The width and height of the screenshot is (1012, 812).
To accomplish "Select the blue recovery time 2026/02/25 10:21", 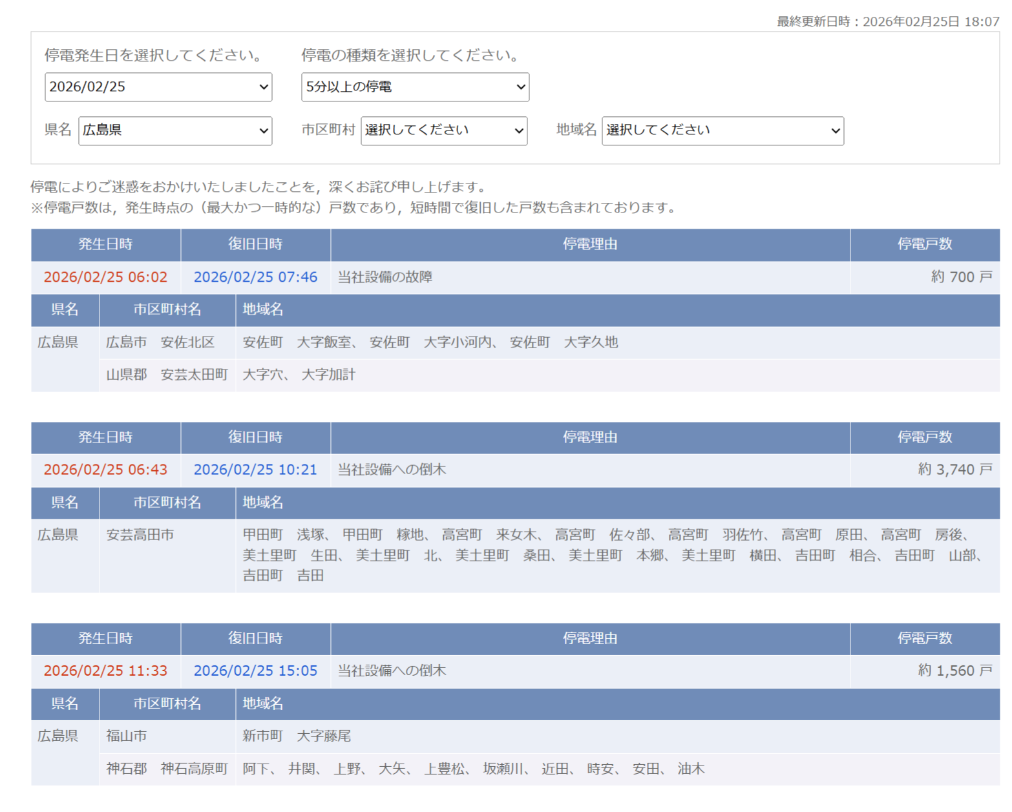I will tap(255, 470).
